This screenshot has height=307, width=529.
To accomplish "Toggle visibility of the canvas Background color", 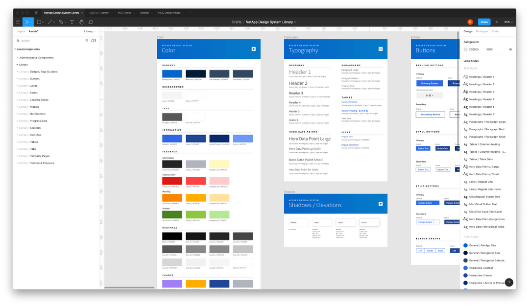I will coord(510,49).
